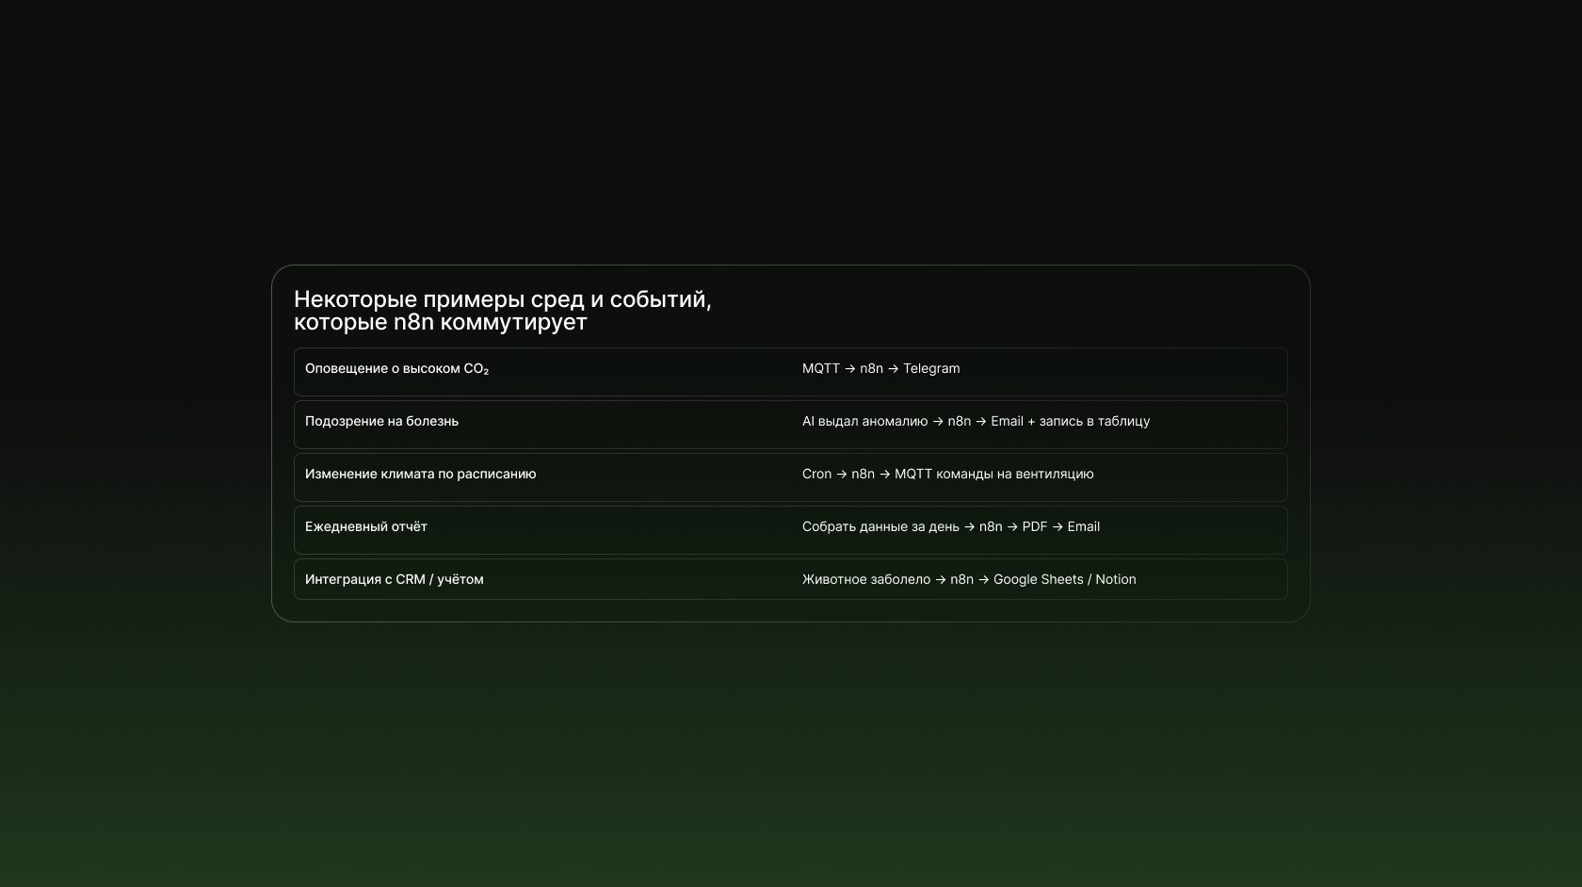Click the 'Интеграция с CRM / учётом' label

click(394, 580)
